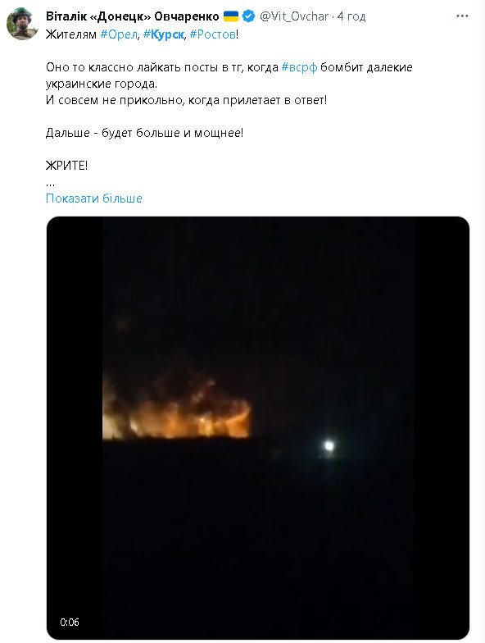Open the #всрф hashtag

(x=300, y=67)
